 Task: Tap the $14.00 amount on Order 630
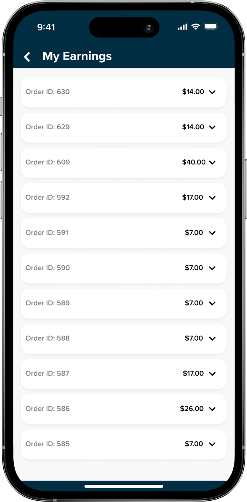[x=193, y=92]
